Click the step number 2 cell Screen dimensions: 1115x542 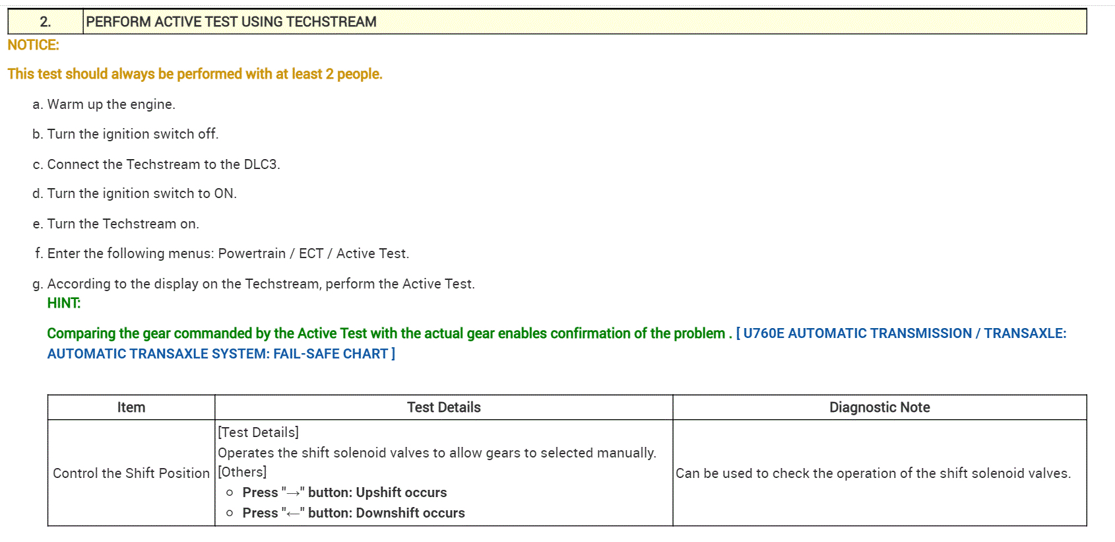45,22
